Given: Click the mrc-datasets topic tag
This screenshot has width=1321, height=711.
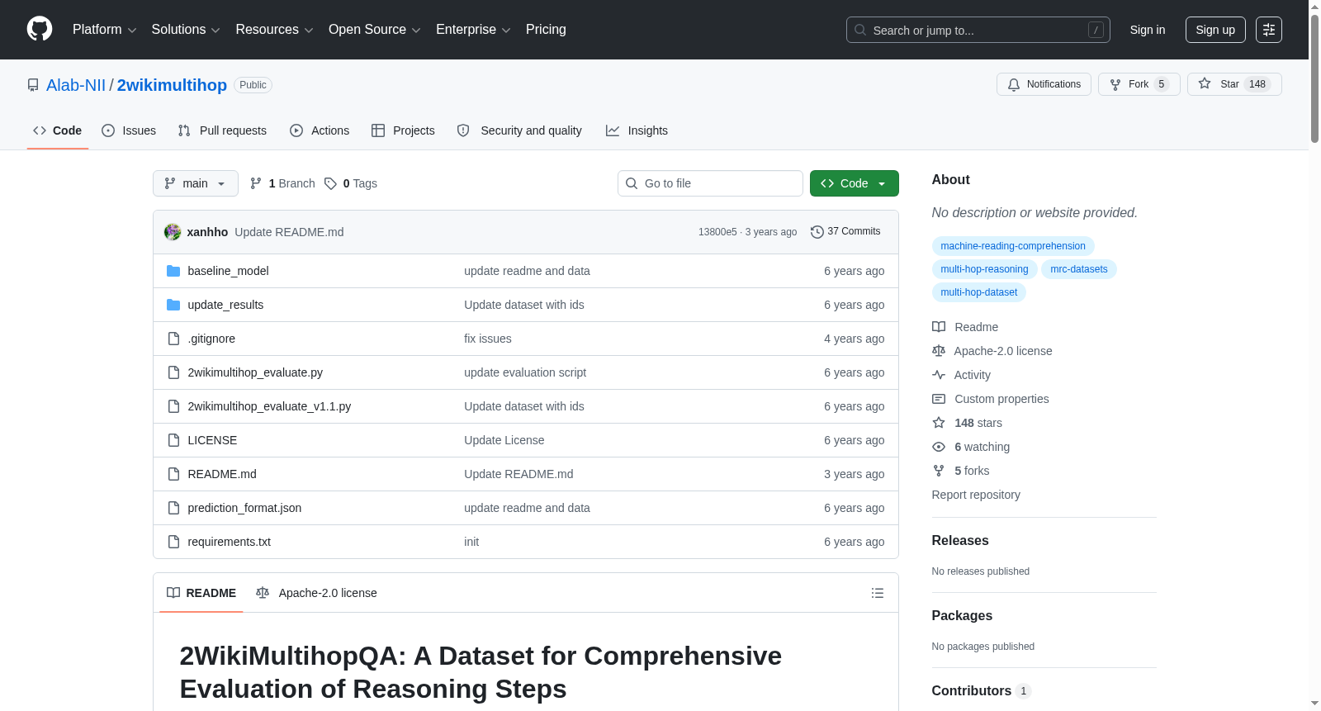Looking at the screenshot, I should point(1079,269).
